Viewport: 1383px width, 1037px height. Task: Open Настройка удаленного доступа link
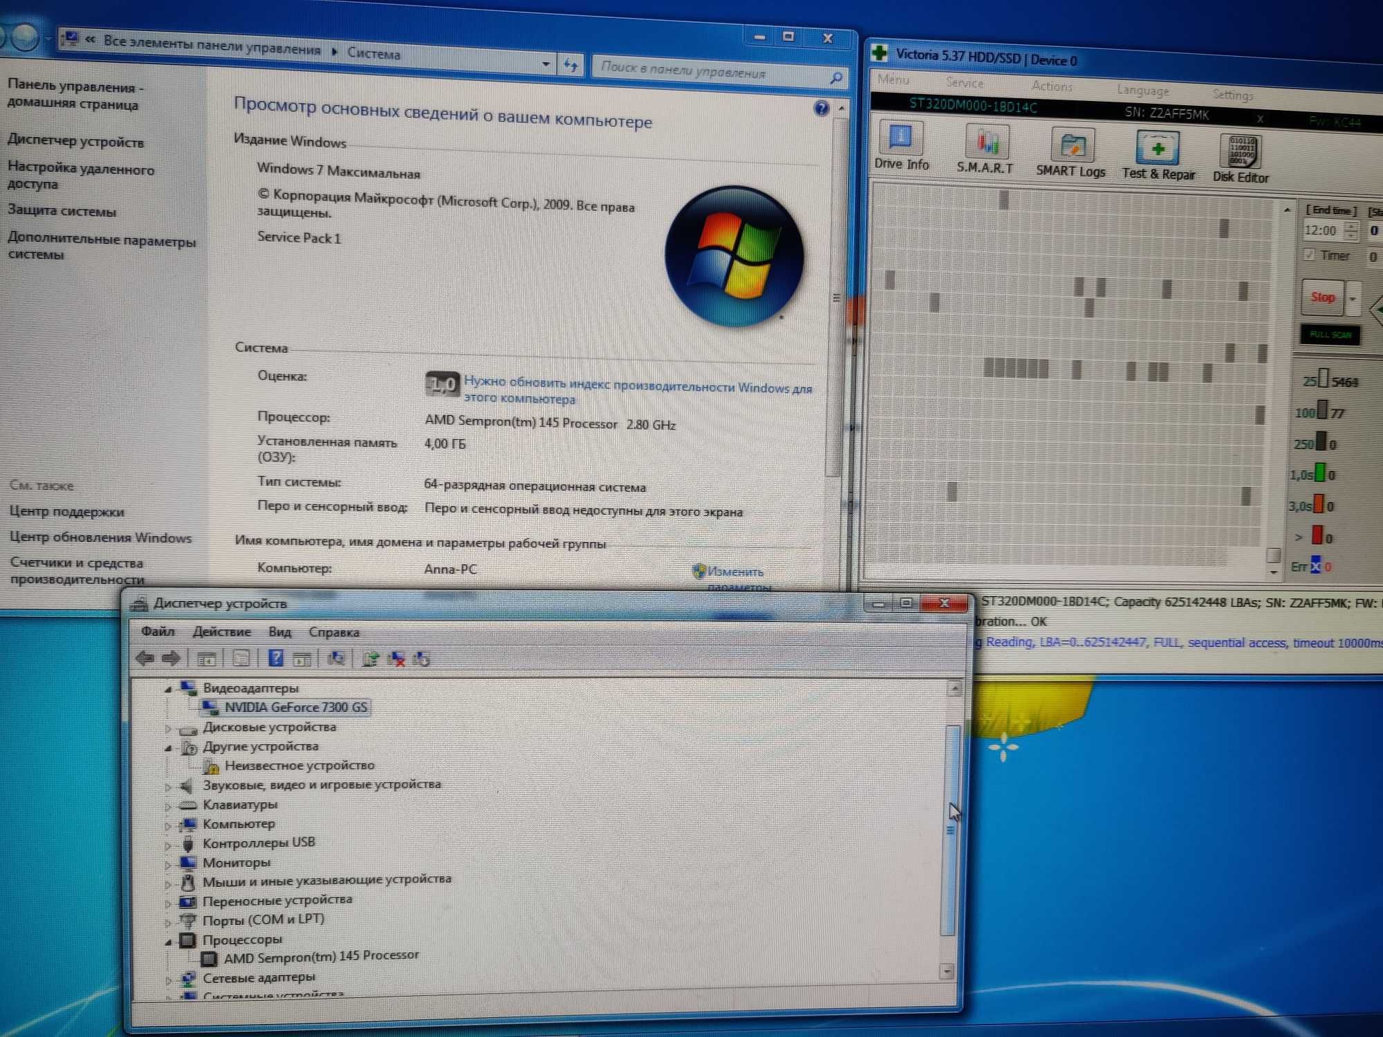81,176
